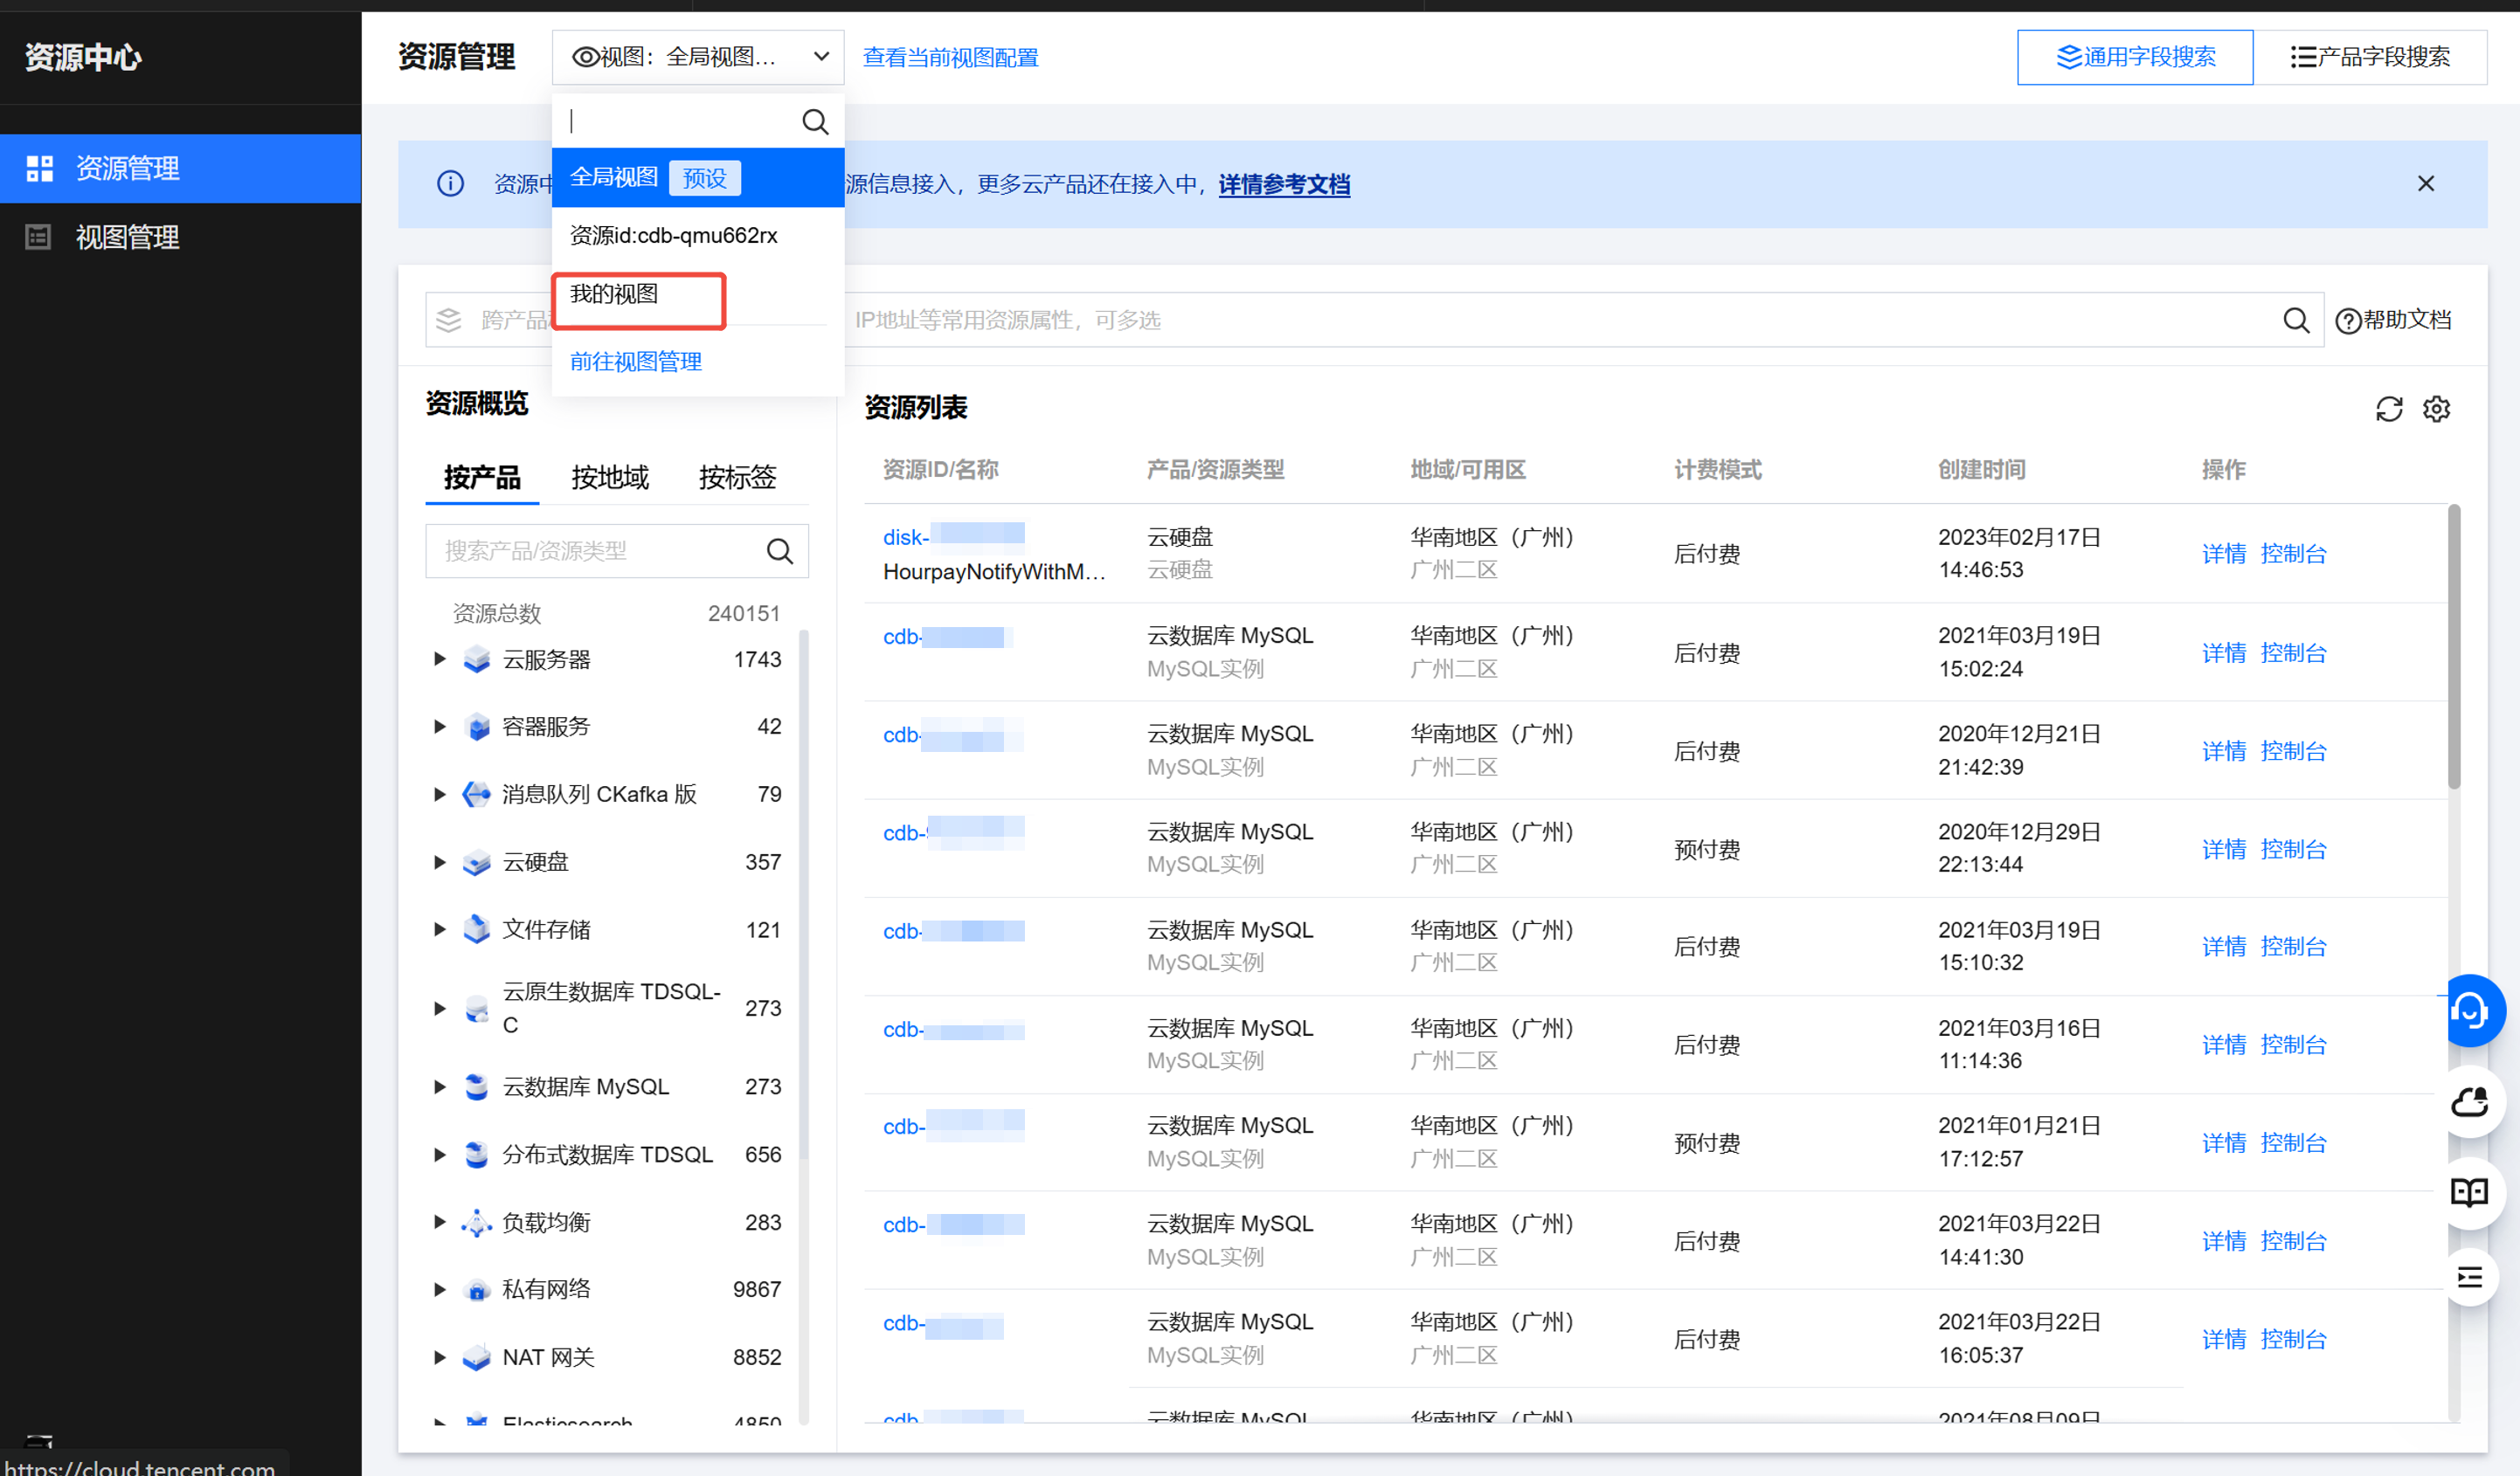
Task: Expand the 云服务器 tree item
Action: tap(439, 659)
